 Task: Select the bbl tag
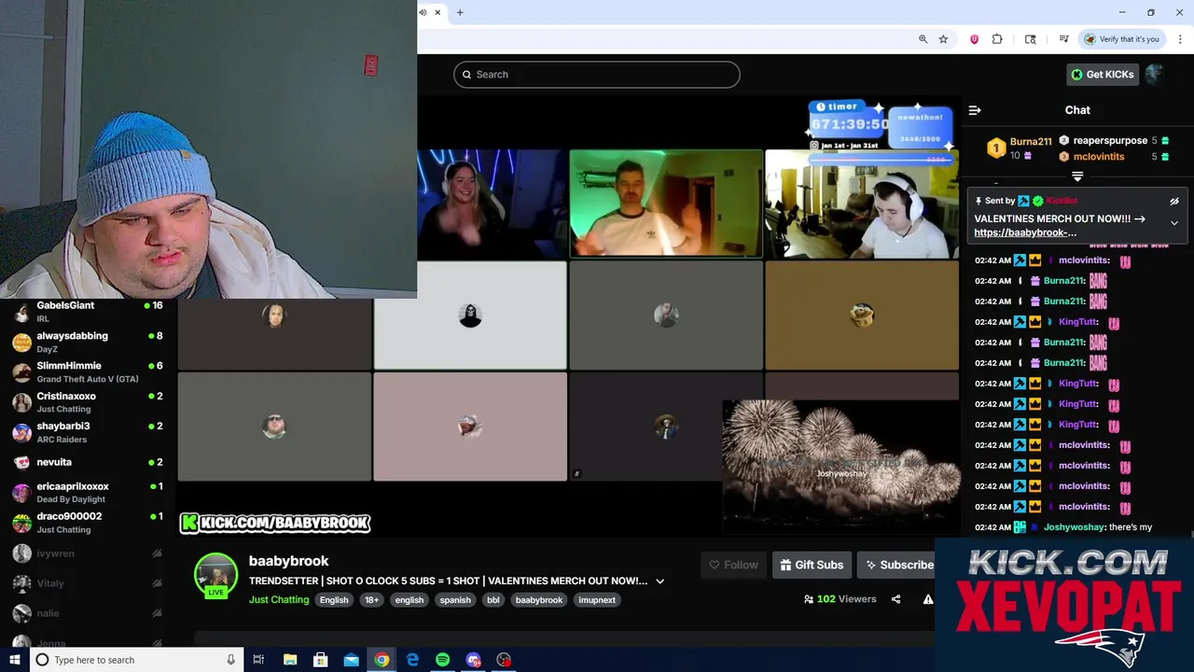493,600
